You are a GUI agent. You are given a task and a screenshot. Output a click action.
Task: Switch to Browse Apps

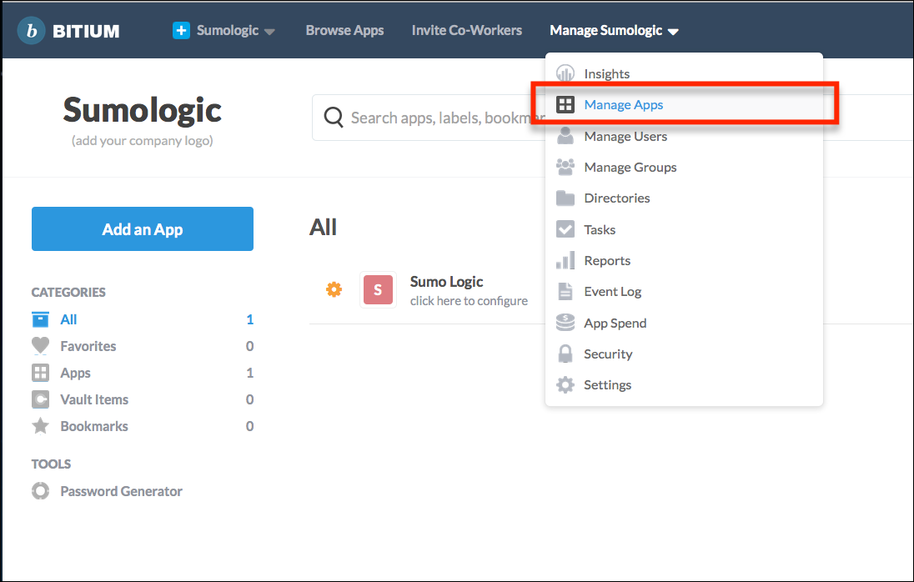344,29
